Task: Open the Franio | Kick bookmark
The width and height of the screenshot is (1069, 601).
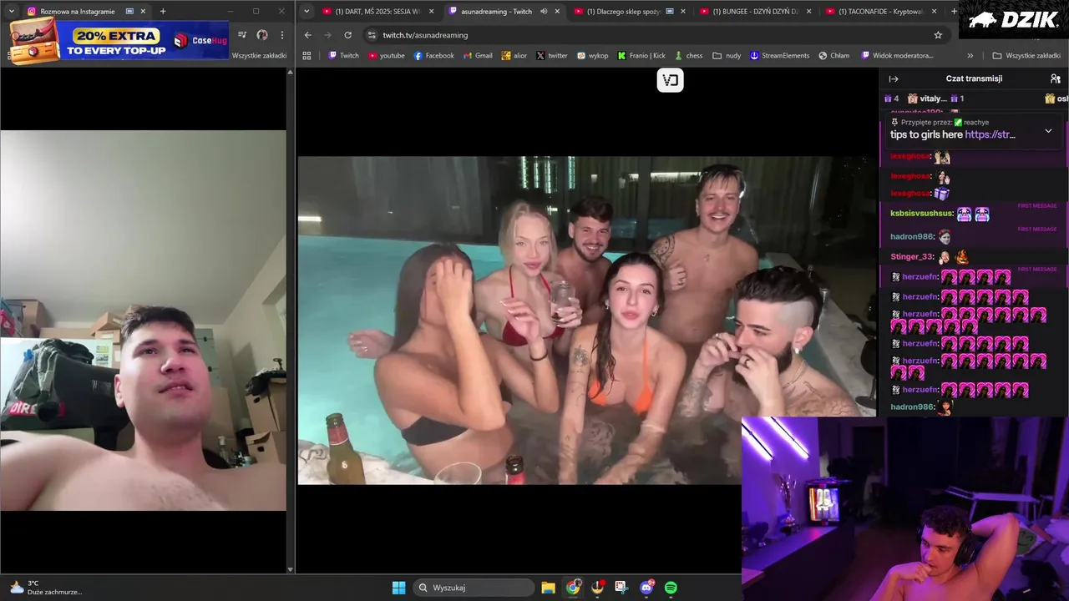Action: click(641, 56)
